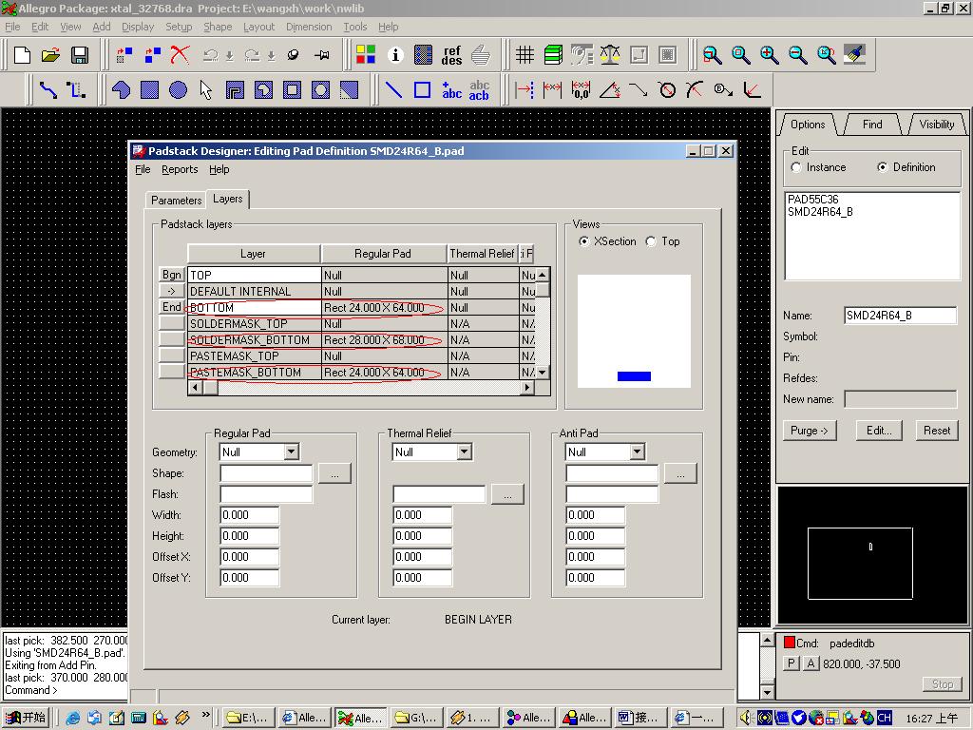The width and height of the screenshot is (973, 730).
Task: Click the red X Delete tool icon
Action: coord(180,55)
